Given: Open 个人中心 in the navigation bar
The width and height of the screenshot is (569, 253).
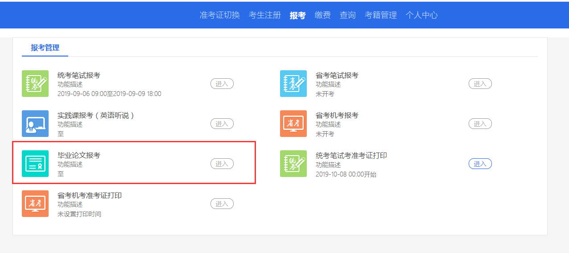Looking at the screenshot, I should tap(421, 15).
